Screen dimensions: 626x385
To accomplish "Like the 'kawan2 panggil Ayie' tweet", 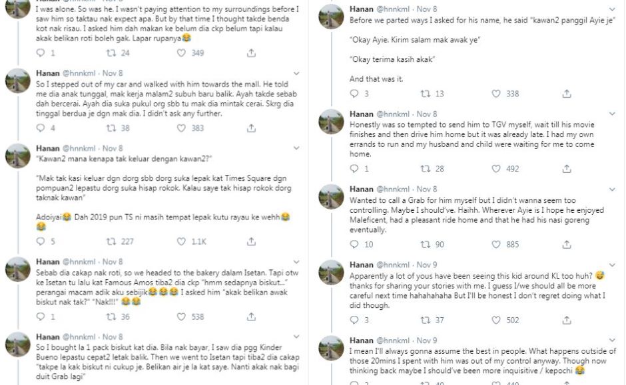I will (495, 94).
